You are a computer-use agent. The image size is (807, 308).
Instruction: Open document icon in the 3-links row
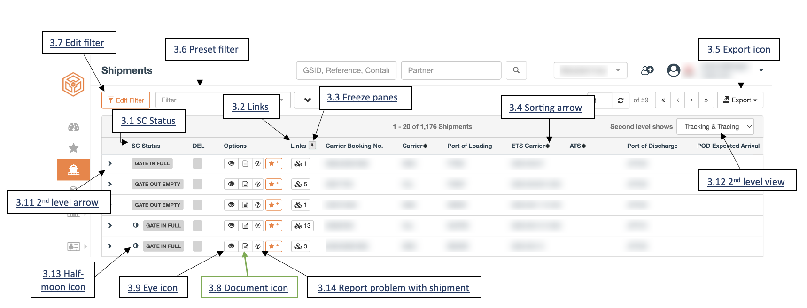click(245, 246)
